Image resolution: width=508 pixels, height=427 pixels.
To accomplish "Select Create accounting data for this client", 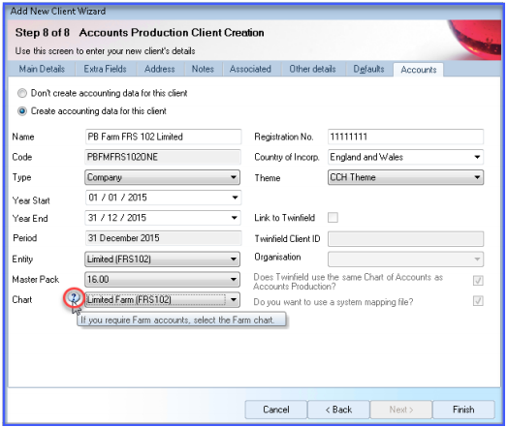I will 22,111.
